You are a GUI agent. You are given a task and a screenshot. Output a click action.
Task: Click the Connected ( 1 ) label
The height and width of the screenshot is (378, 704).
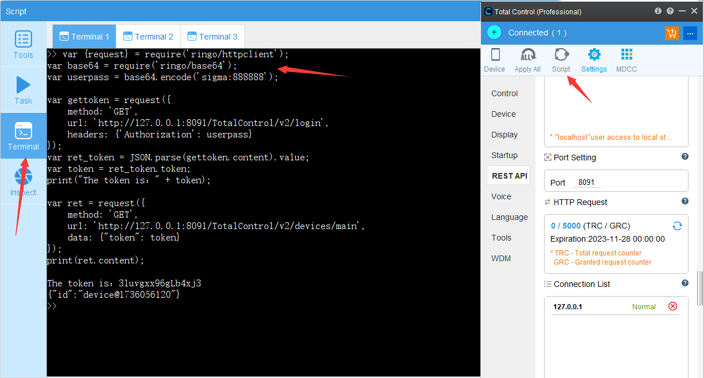(537, 33)
